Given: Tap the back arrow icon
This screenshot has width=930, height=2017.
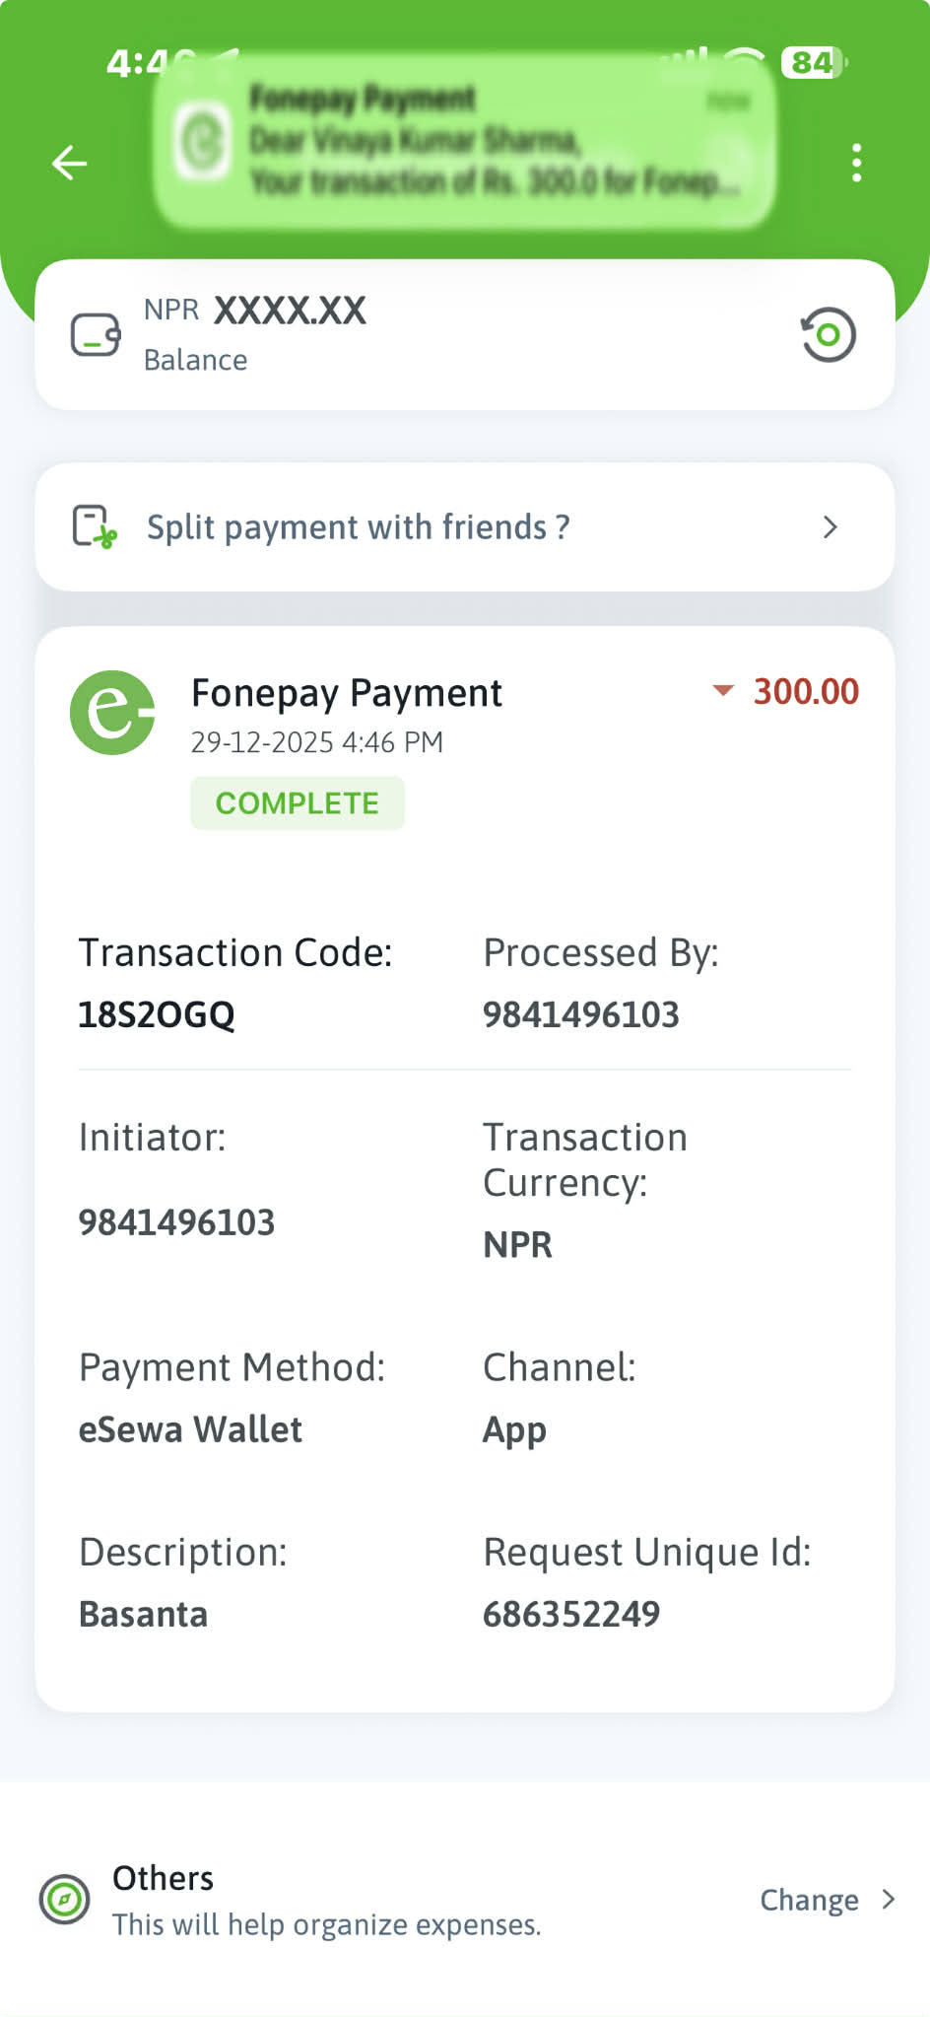Looking at the screenshot, I should tap(70, 163).
